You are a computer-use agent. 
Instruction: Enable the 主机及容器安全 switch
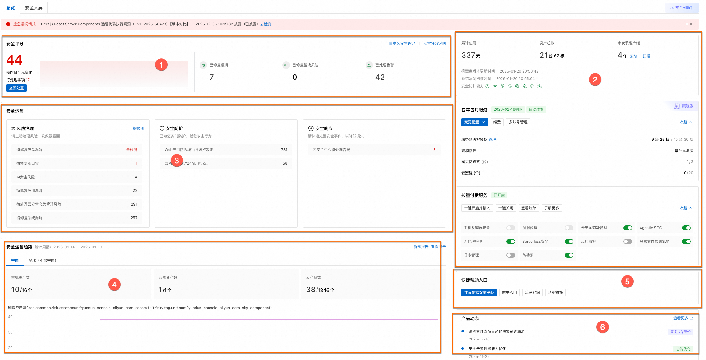510,228
